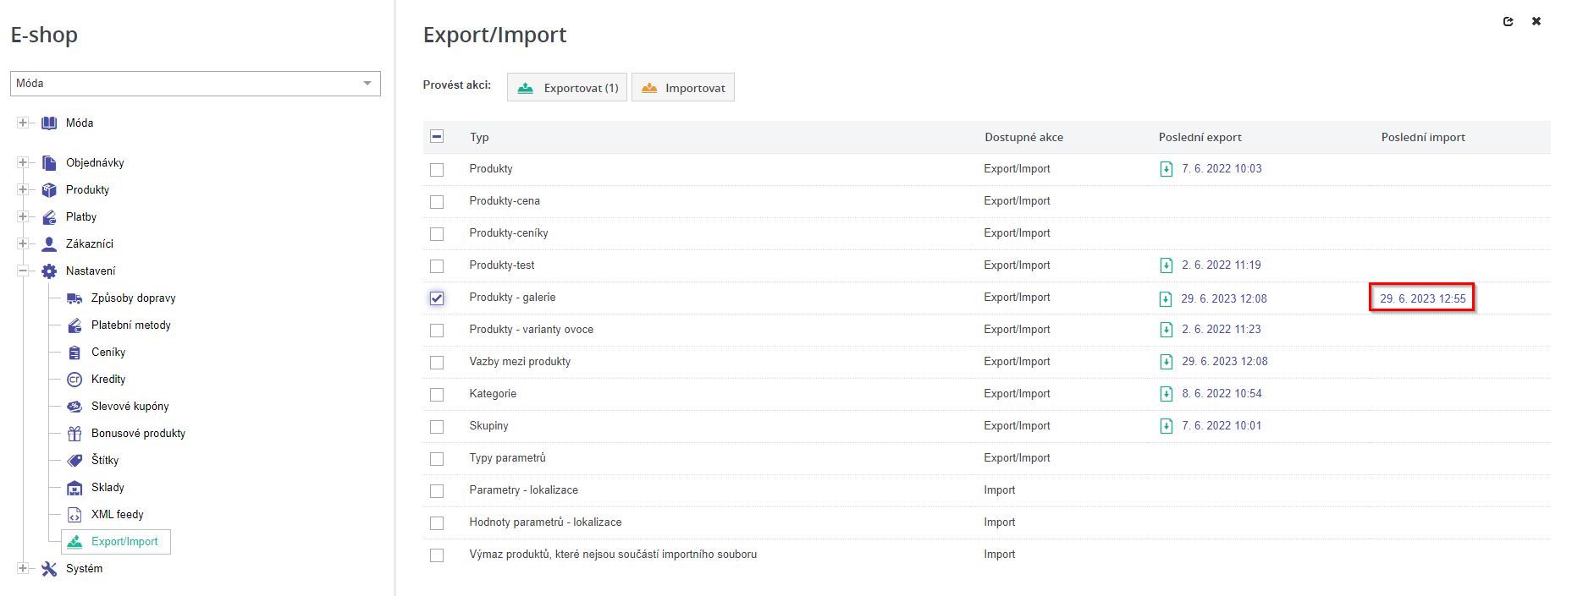The height and width of the screenshot is (596, 1572).
Task: Download export file icon in Produkty - galerie row
Action: (1166, 298)
